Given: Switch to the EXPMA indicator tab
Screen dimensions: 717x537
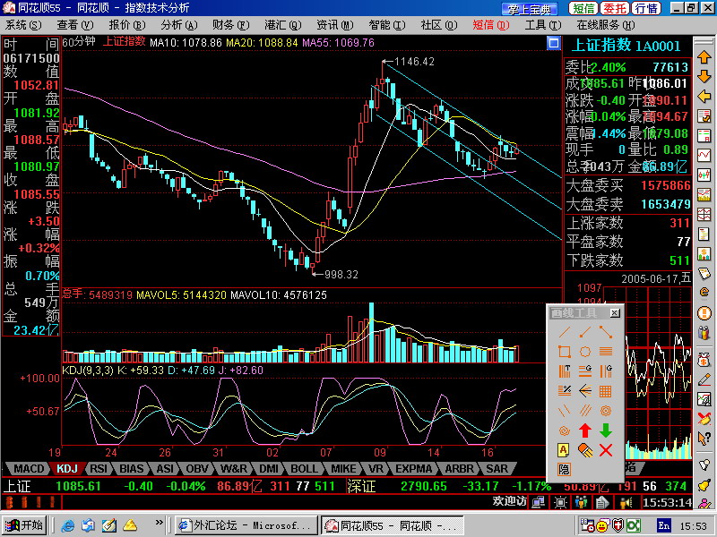Looking at the screenshot, I should (413, 469).
